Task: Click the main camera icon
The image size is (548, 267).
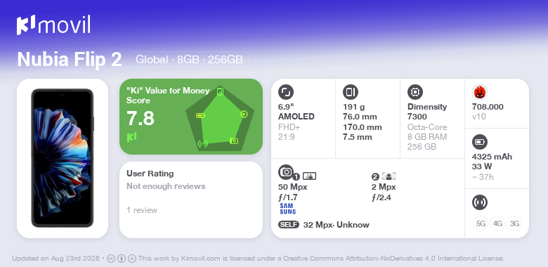Action: [x=286, y=171]
